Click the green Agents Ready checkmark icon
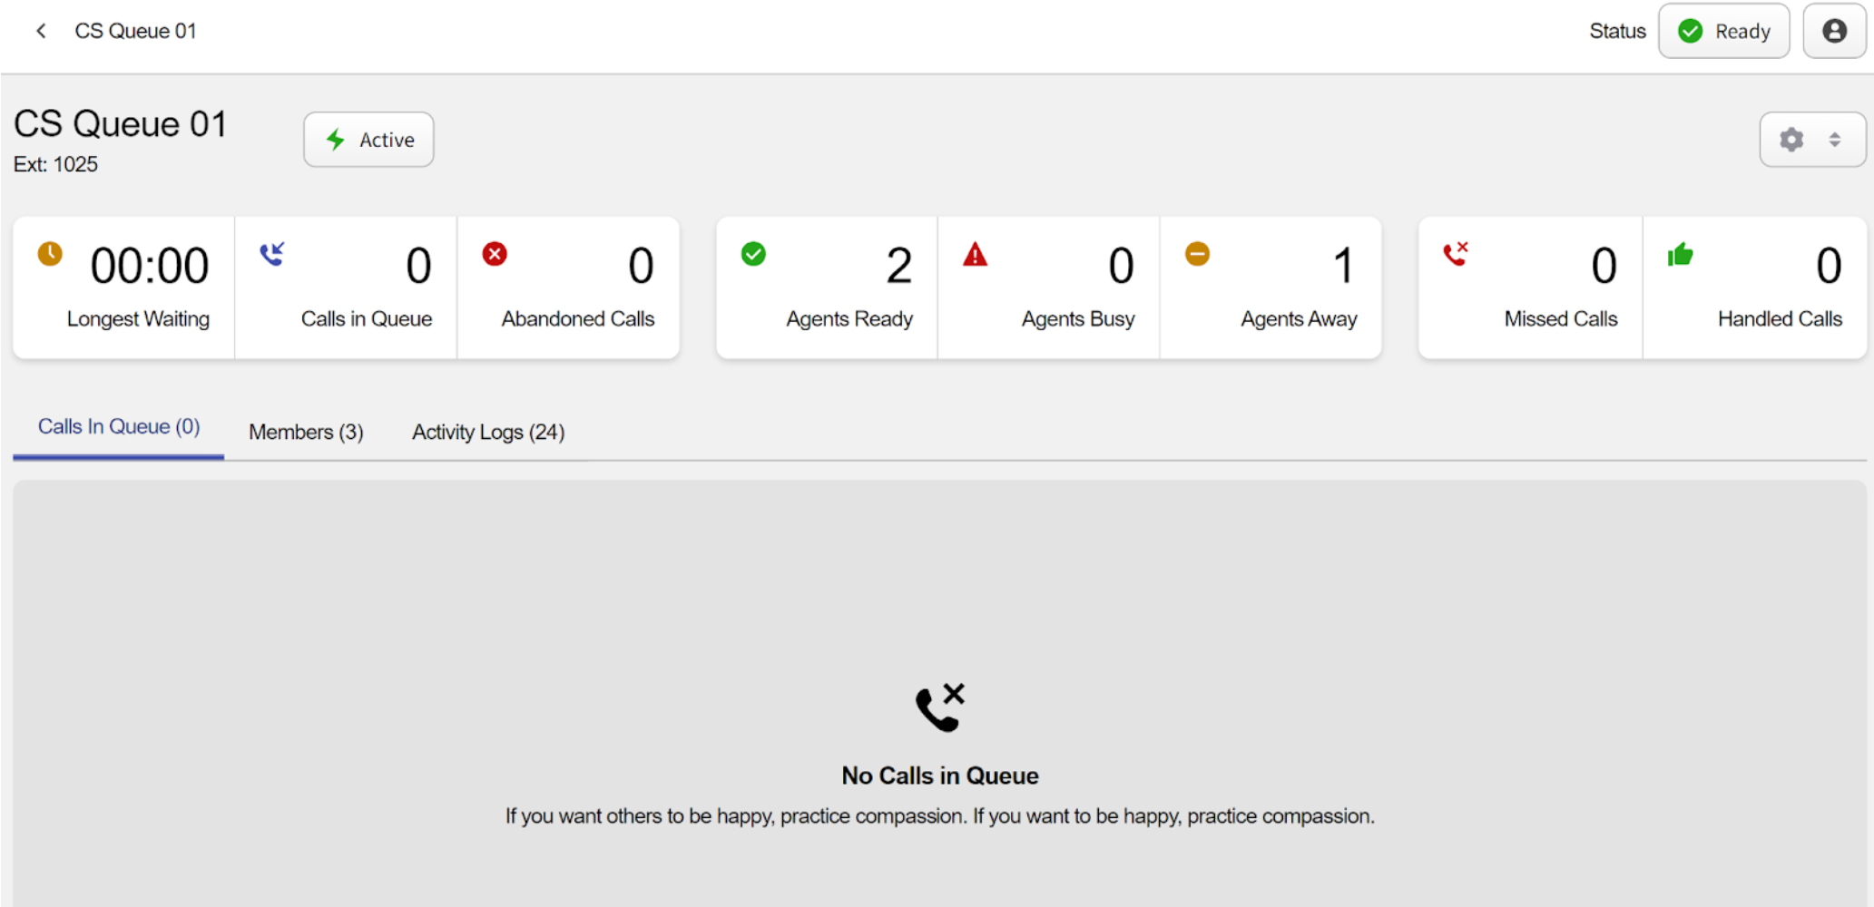The image size is (1874, 907). pos(753,254)
